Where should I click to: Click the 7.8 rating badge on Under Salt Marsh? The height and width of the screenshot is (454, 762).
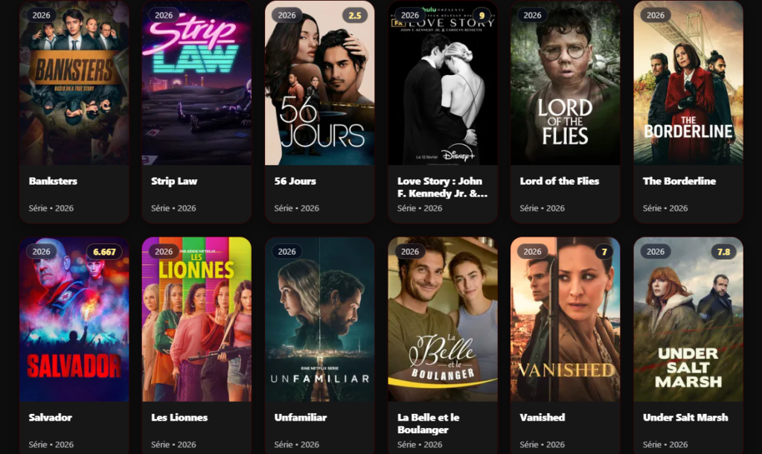point(723,252)
